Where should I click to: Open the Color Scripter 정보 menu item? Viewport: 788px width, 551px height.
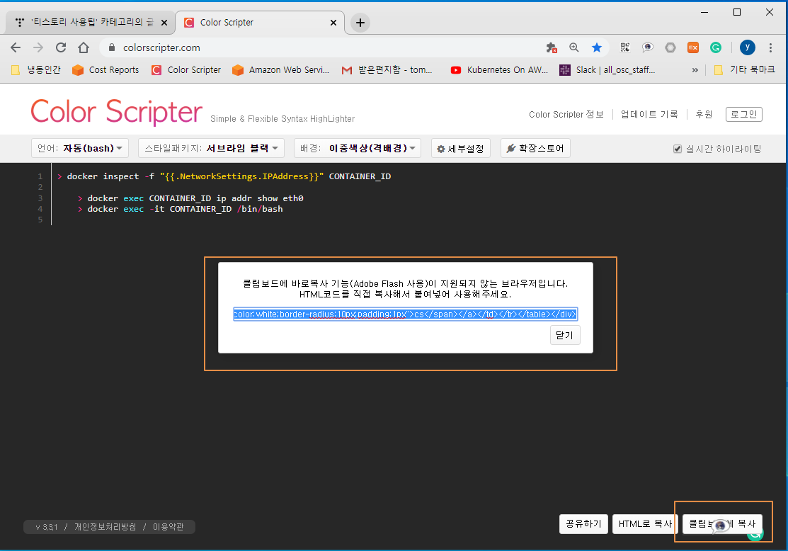click(566, 115)
